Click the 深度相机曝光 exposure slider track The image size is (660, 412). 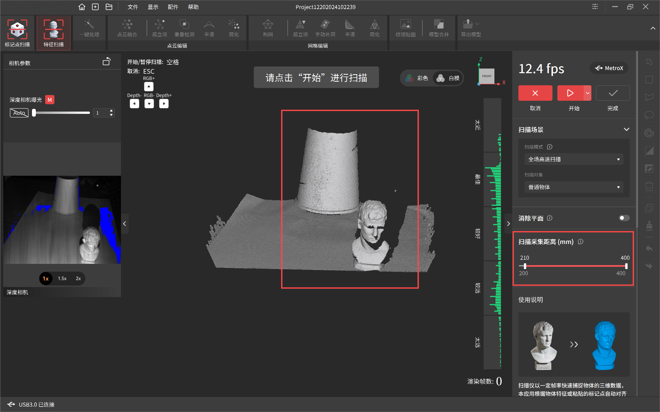point(61,113)
